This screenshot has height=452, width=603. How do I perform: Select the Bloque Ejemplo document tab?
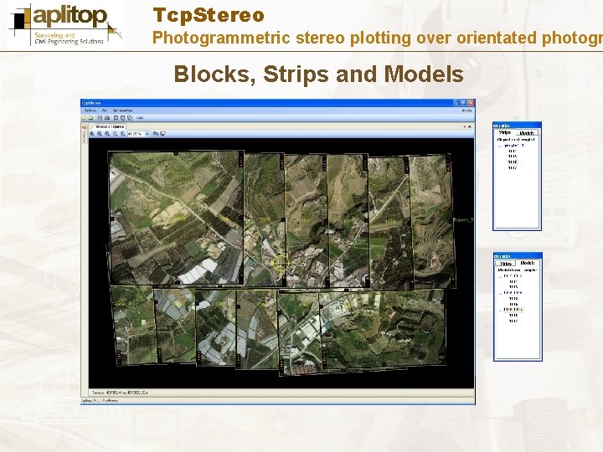110,126
